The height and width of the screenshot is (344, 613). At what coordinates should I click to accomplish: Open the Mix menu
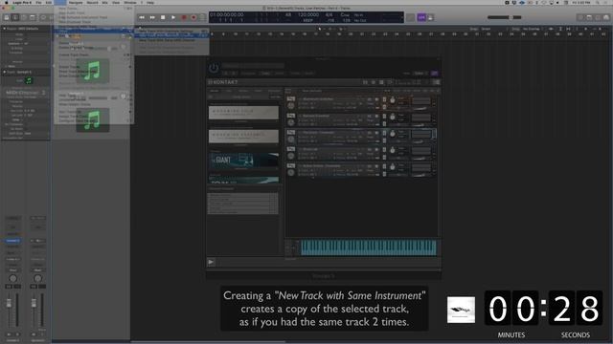[x=104, y=2]
